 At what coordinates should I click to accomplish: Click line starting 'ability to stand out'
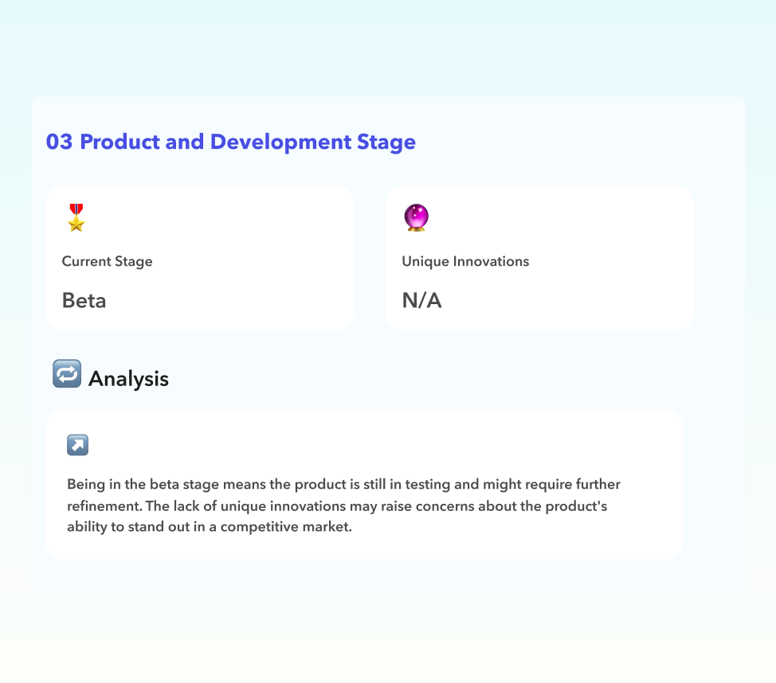(209, 527)
